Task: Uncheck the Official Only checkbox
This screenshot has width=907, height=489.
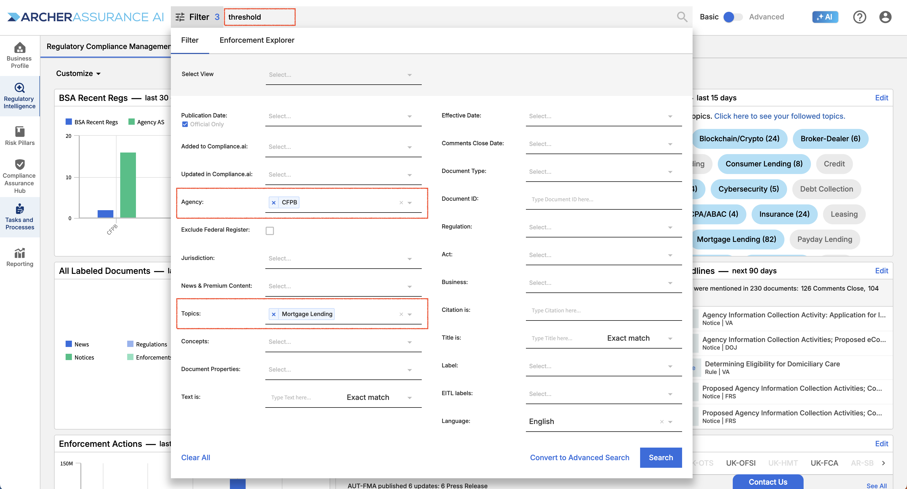Action: pyautogui.click(x=185, y=124)
